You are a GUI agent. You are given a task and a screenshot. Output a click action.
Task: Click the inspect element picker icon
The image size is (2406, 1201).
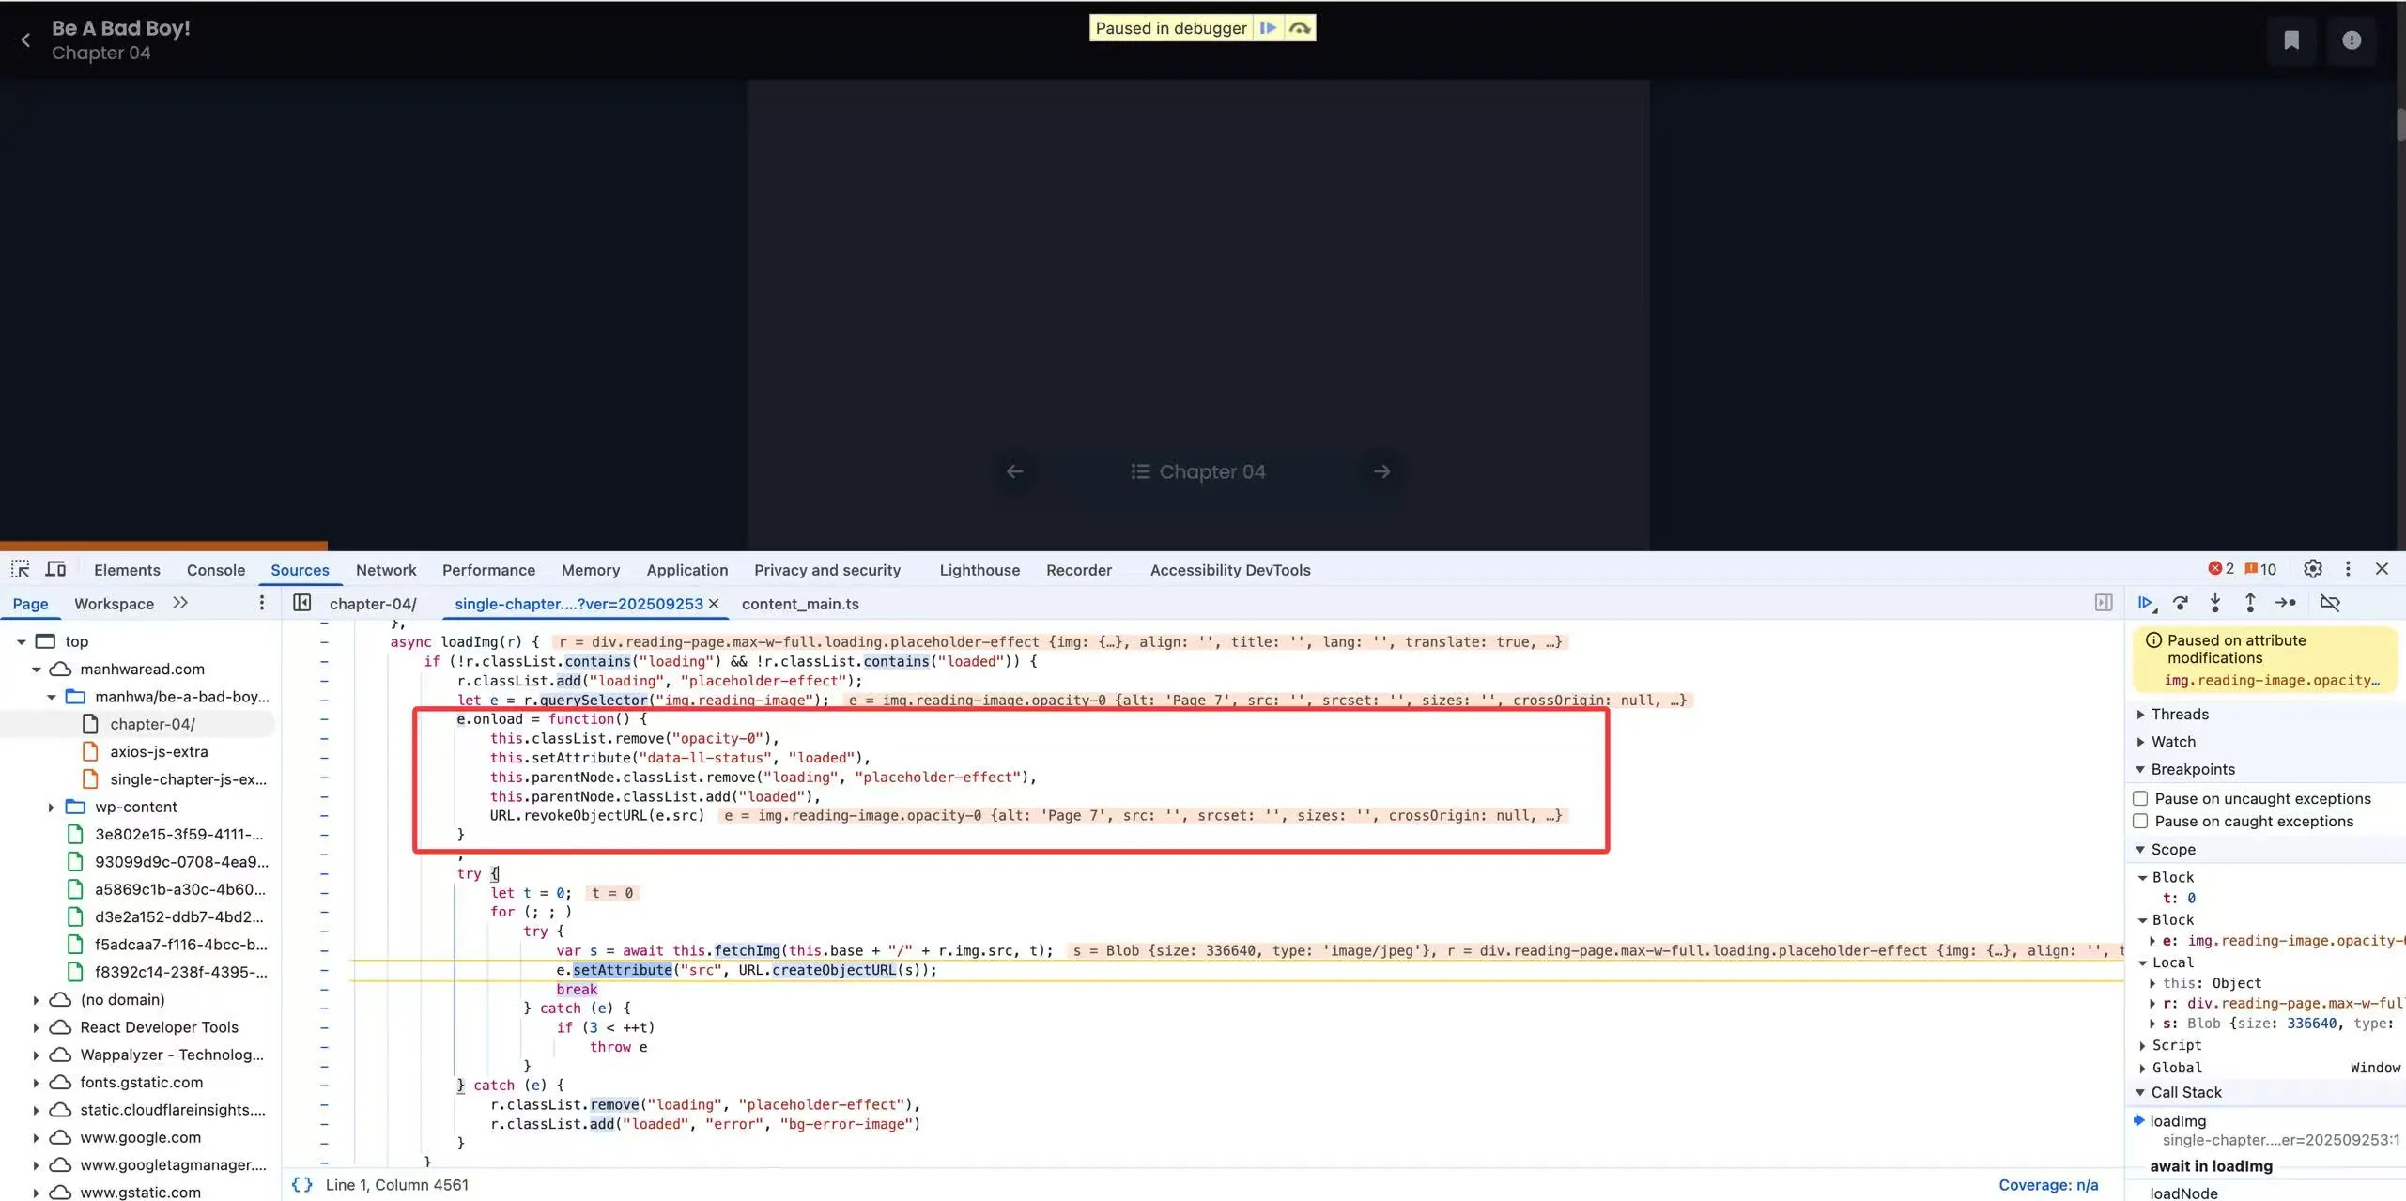pyautogui.click(x=20, y=569)
